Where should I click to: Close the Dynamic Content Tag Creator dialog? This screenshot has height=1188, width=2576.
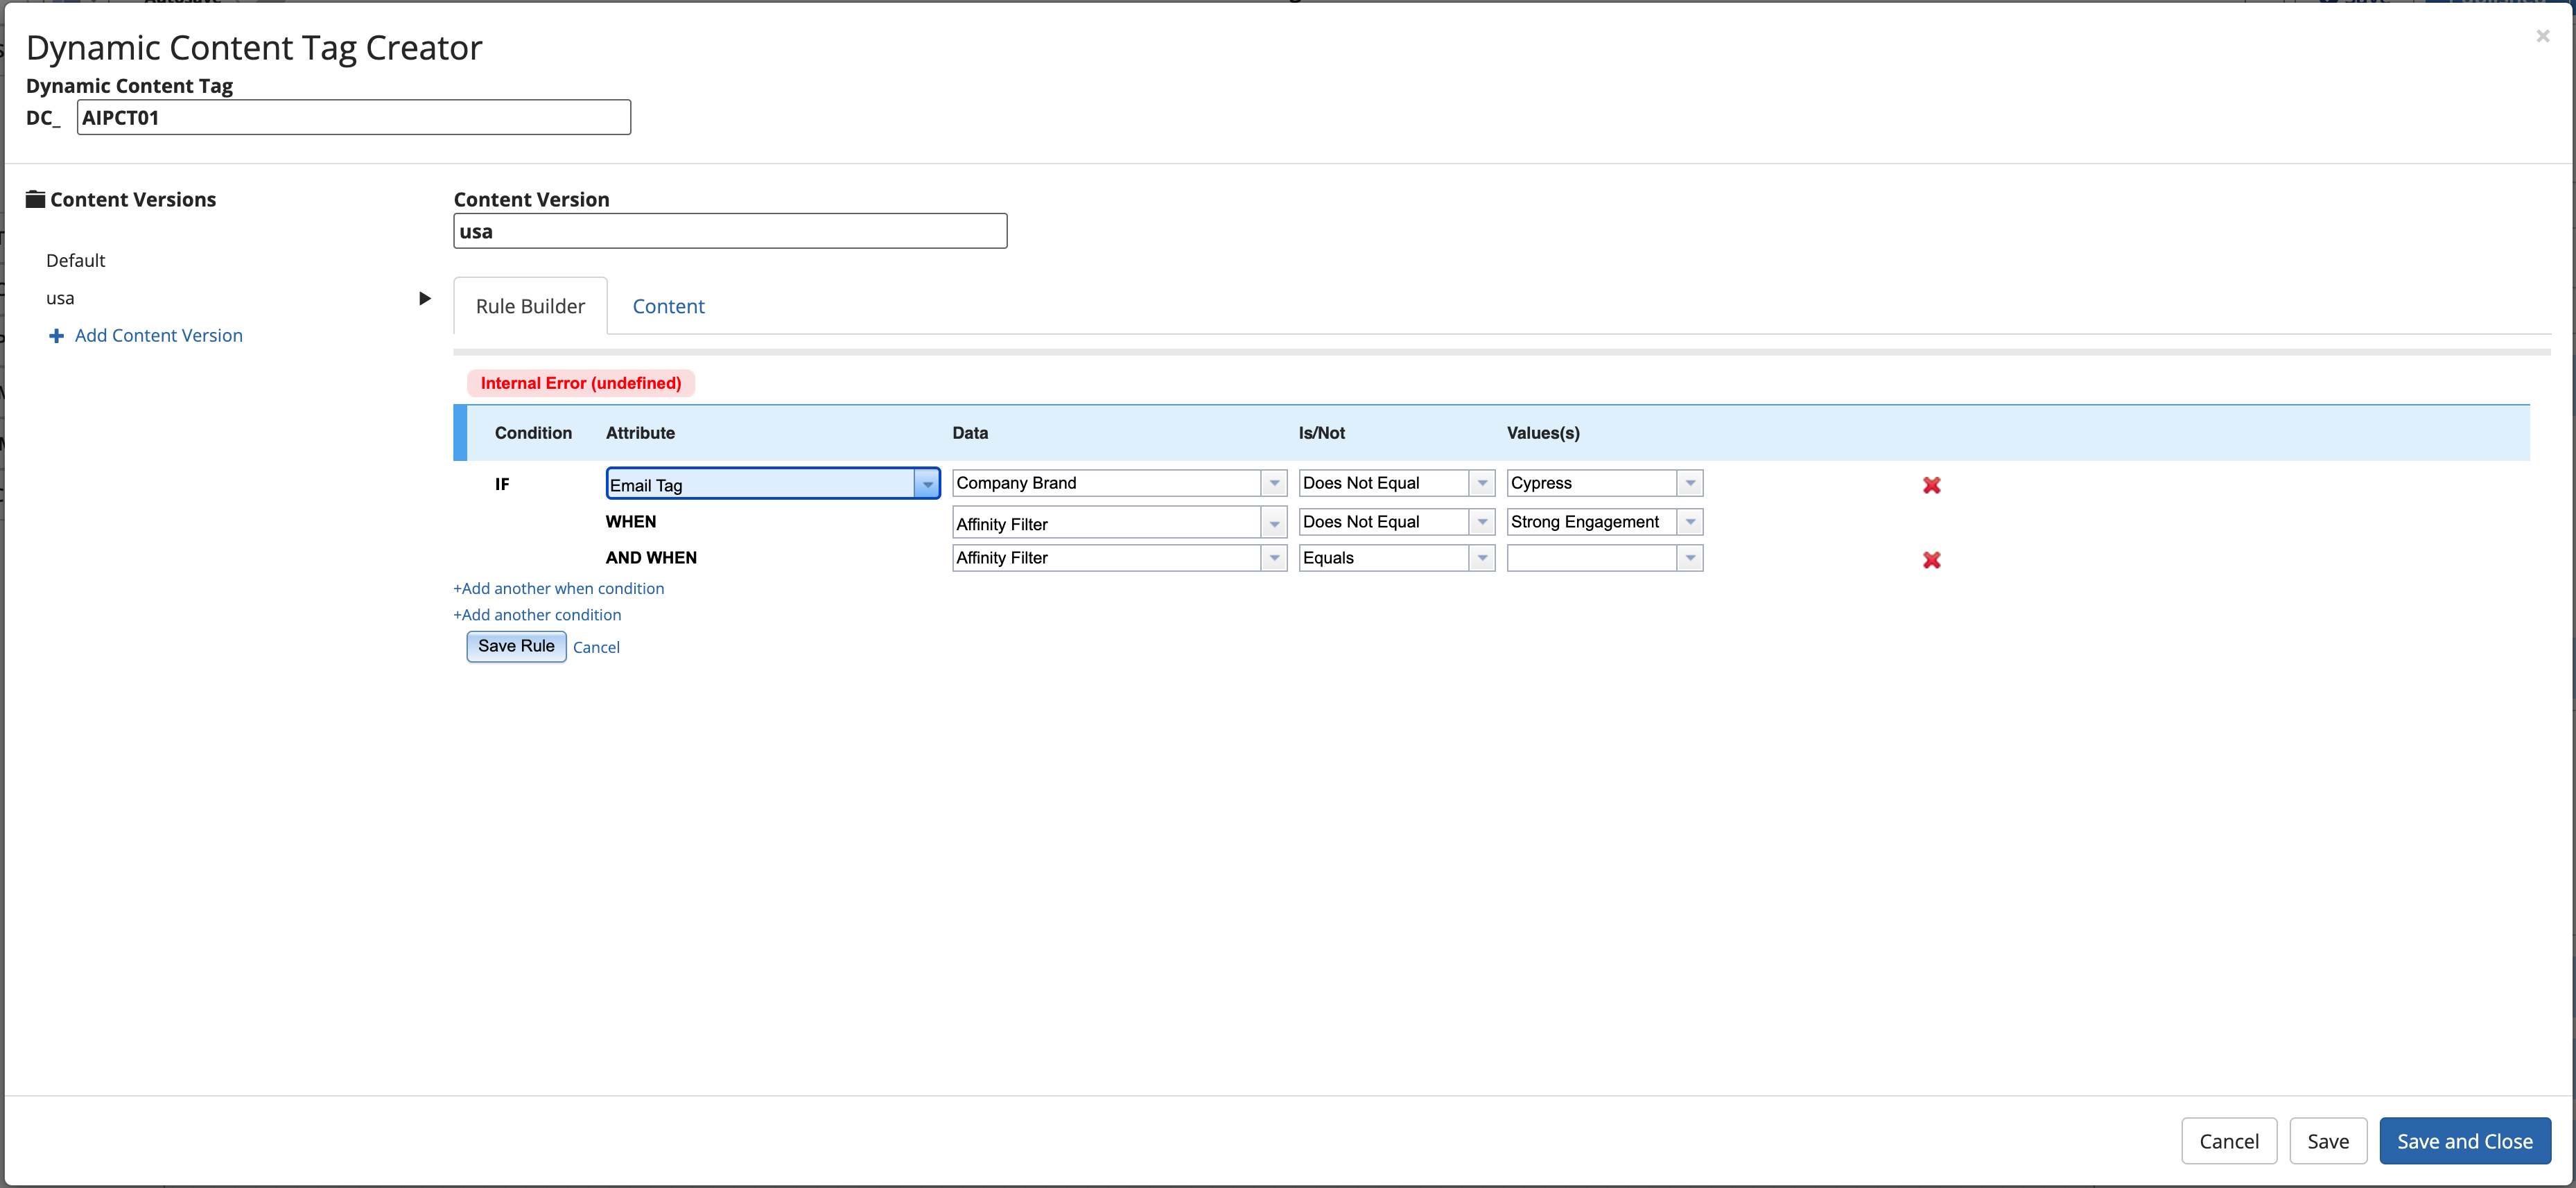click(x=2542, y=36)
